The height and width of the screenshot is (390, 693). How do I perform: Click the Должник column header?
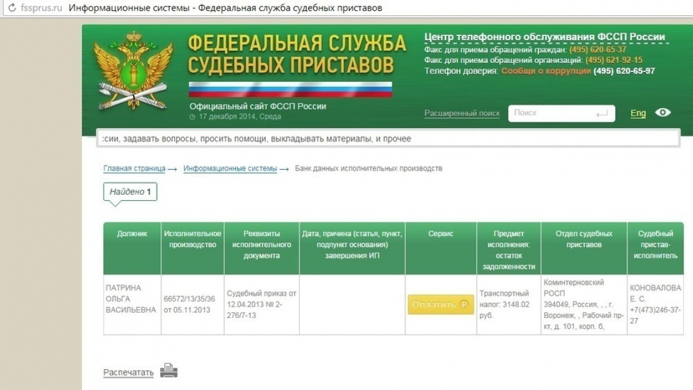(132, 249)
